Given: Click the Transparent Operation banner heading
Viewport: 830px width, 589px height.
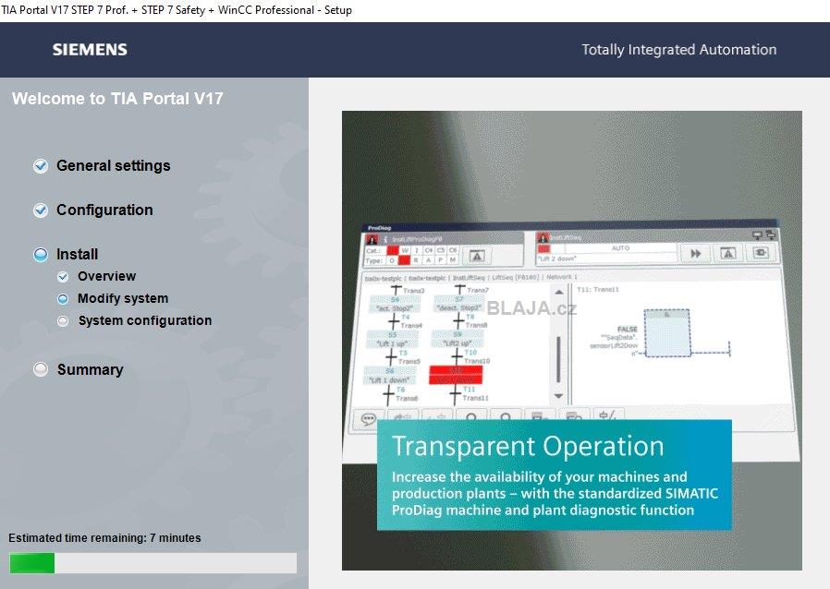Looking at the screenshot, I should tap(528, 446).
